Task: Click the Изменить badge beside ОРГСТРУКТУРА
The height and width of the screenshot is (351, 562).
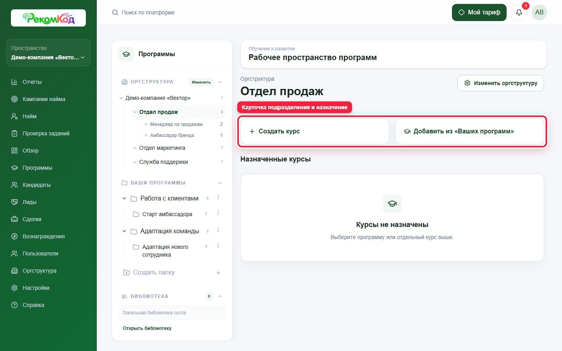Action: coord(201,82)
